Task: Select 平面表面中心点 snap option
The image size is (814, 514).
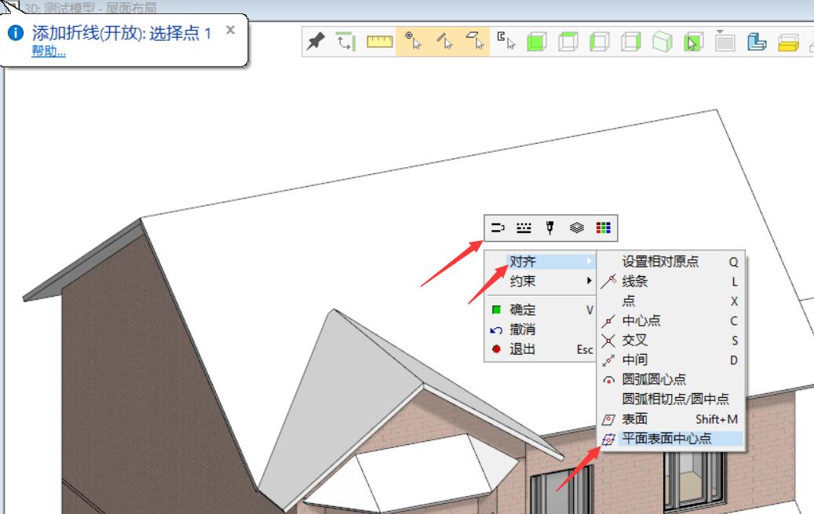Action: pyautogui.click(x=670, y=439)
